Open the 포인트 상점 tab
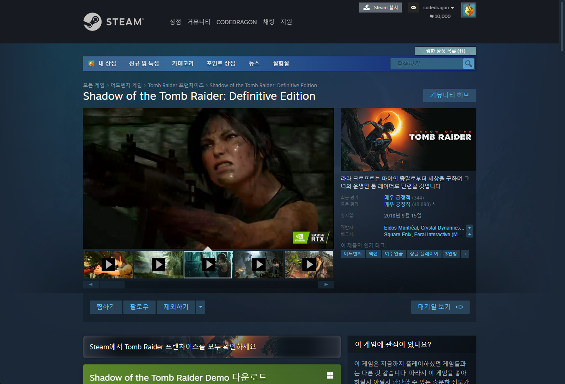This screenshot has width=565, height=384. pos(221,63)
